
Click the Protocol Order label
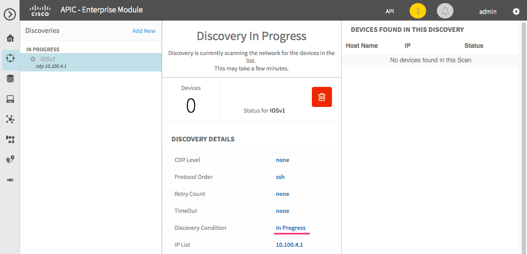[x=194, y=177]
